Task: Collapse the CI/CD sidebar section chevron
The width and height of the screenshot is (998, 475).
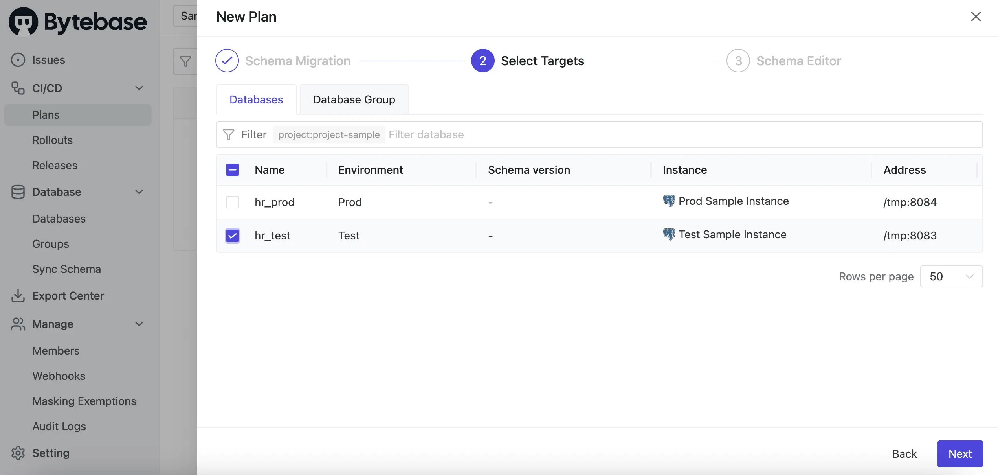Action: coord(139,88)
